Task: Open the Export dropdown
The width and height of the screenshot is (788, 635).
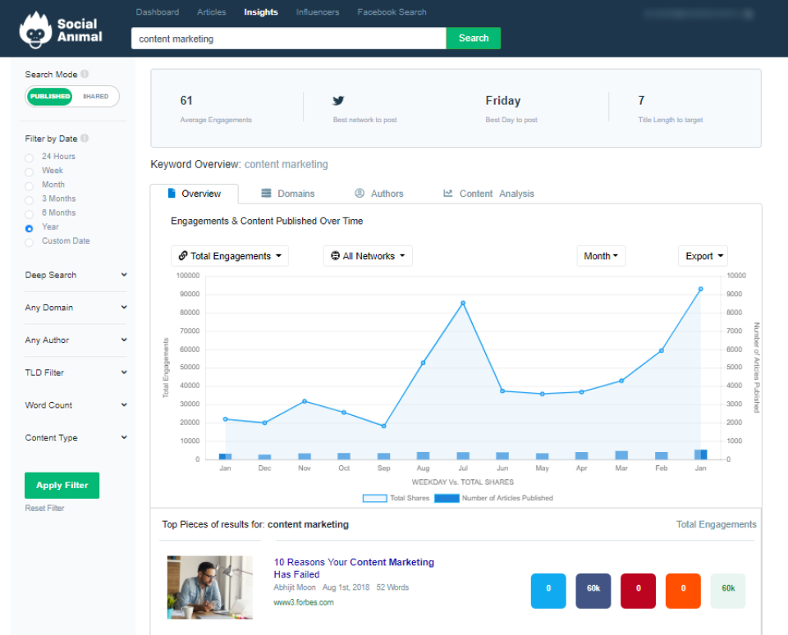Action: [x=703, y=256]
